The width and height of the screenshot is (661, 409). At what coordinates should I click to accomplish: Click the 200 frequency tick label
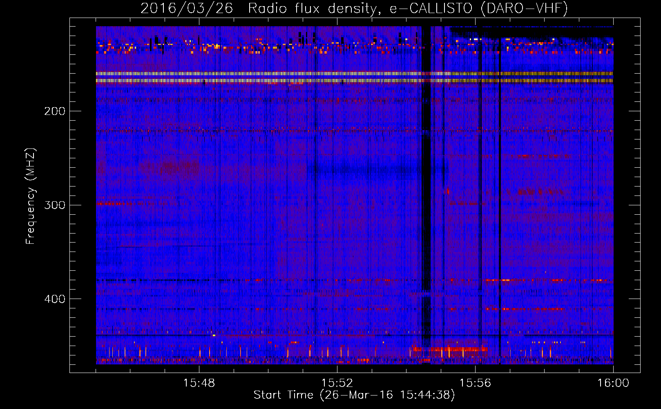tap(55, 111)
